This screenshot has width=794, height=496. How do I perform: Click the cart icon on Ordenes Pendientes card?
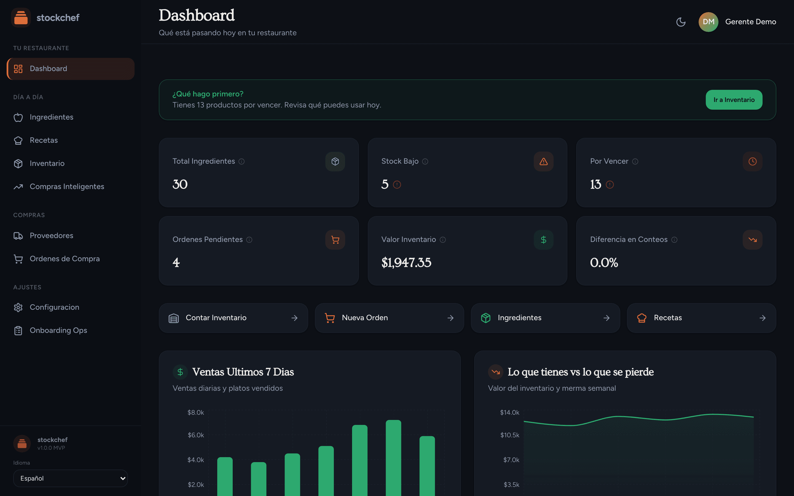point(335,240)
